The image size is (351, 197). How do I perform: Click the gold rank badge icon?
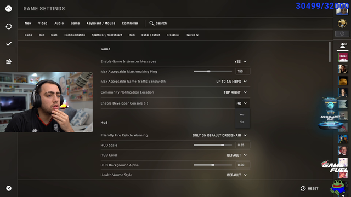click(x=342, y=23)
